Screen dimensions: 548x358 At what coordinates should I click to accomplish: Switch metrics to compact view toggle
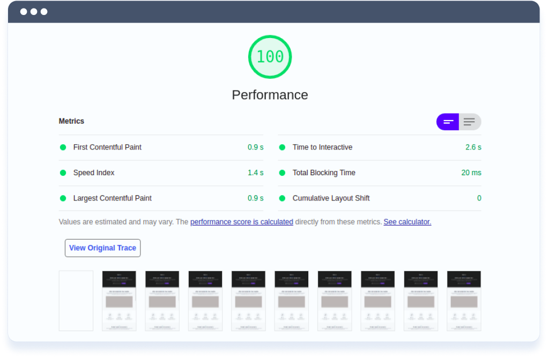pyautogui.click(x=447, y=122)
